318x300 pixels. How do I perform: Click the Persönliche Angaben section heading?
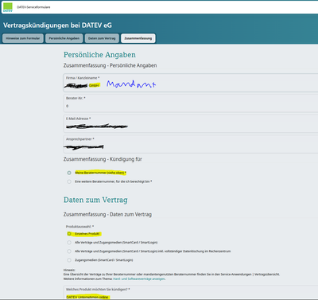[99, 55]
